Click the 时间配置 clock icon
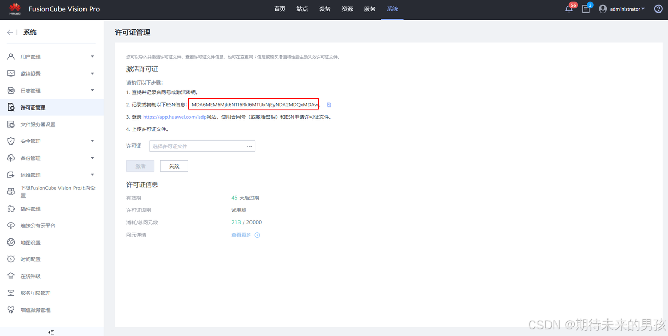 [x=11, y=259]
